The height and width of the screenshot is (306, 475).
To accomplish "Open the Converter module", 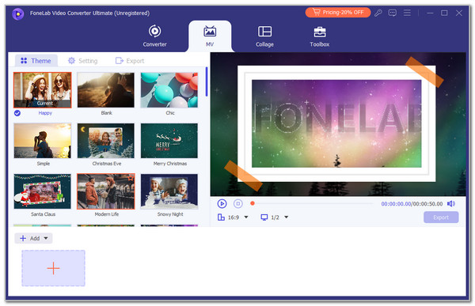I will coord(154,36).
